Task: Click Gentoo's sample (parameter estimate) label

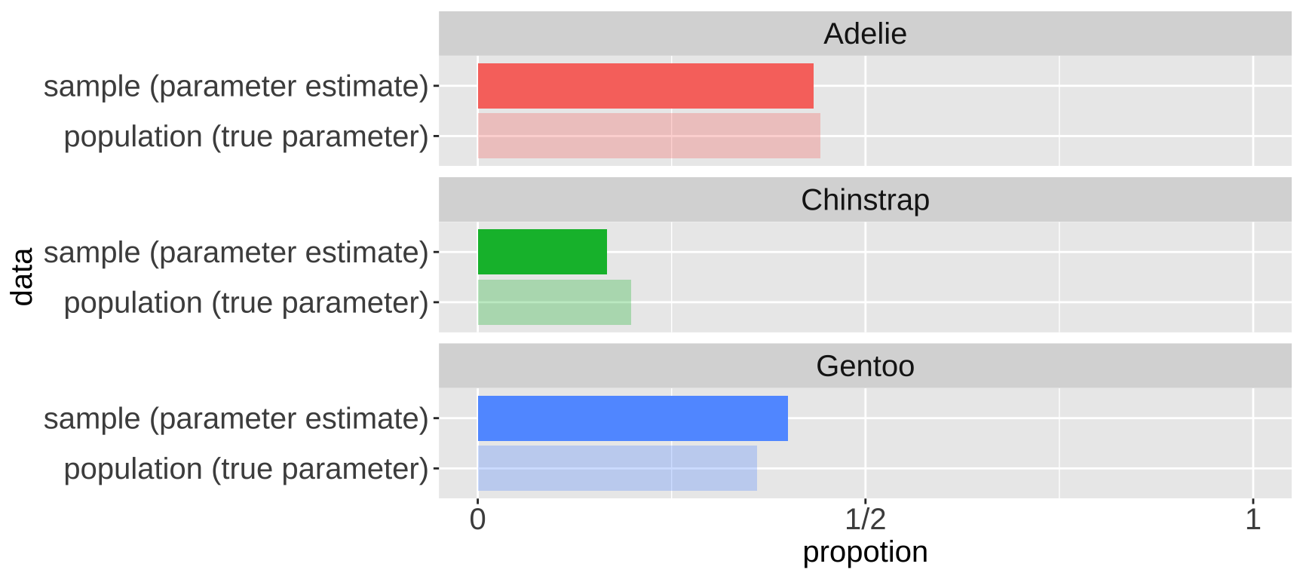Action: 236,418
